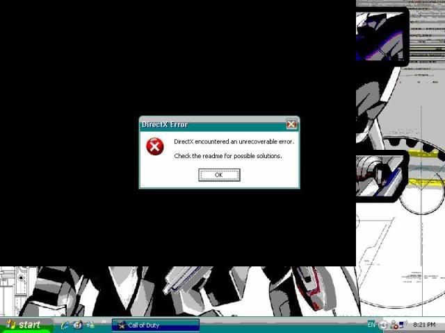Open the second Quick Launch shortcut icon
Image resolution: width=445 pixels, height=333 pixels.
click(x=78, y=325)
